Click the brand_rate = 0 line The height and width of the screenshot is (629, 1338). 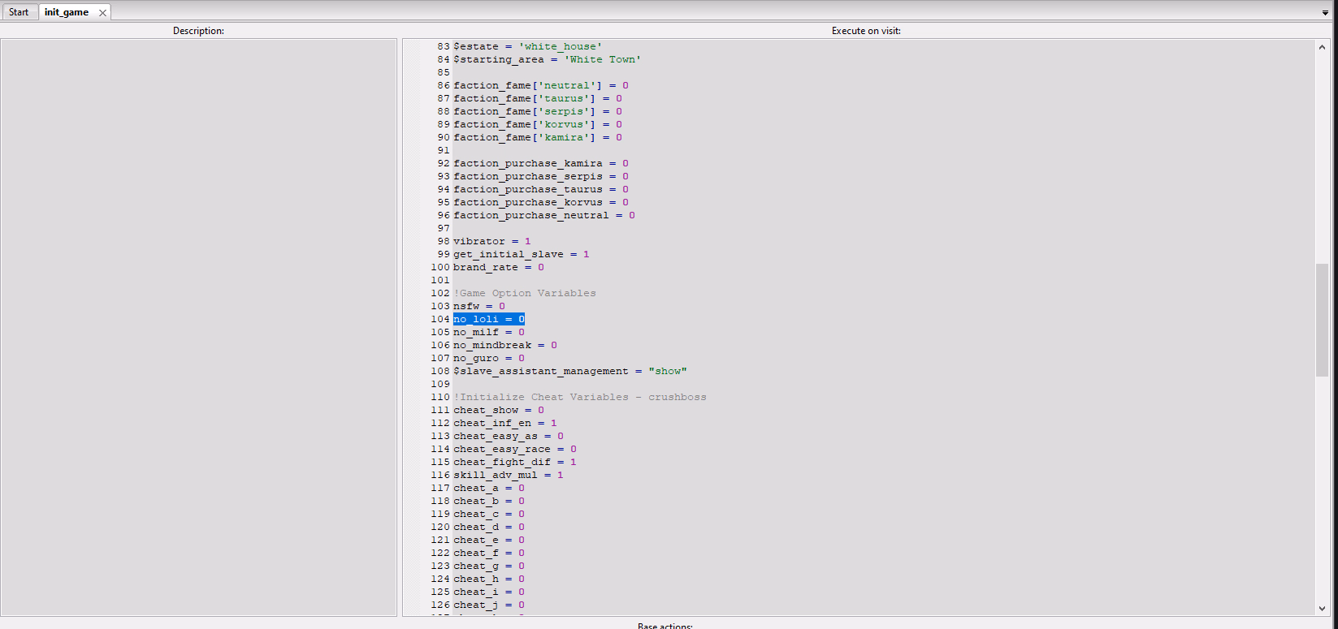[498, 267]
